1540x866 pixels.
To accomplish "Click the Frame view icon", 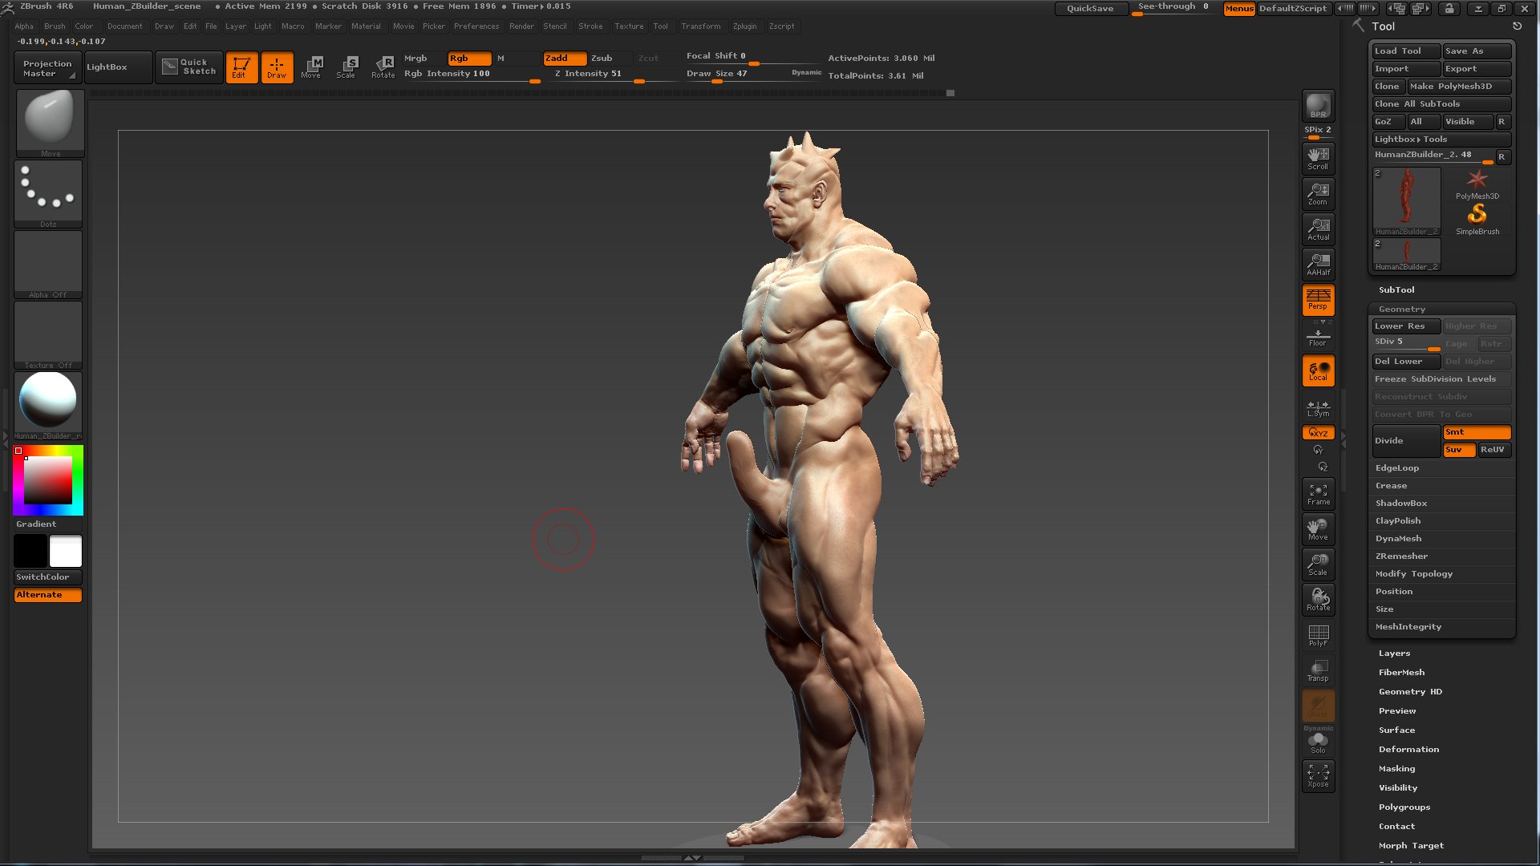I will (1318, 494).
